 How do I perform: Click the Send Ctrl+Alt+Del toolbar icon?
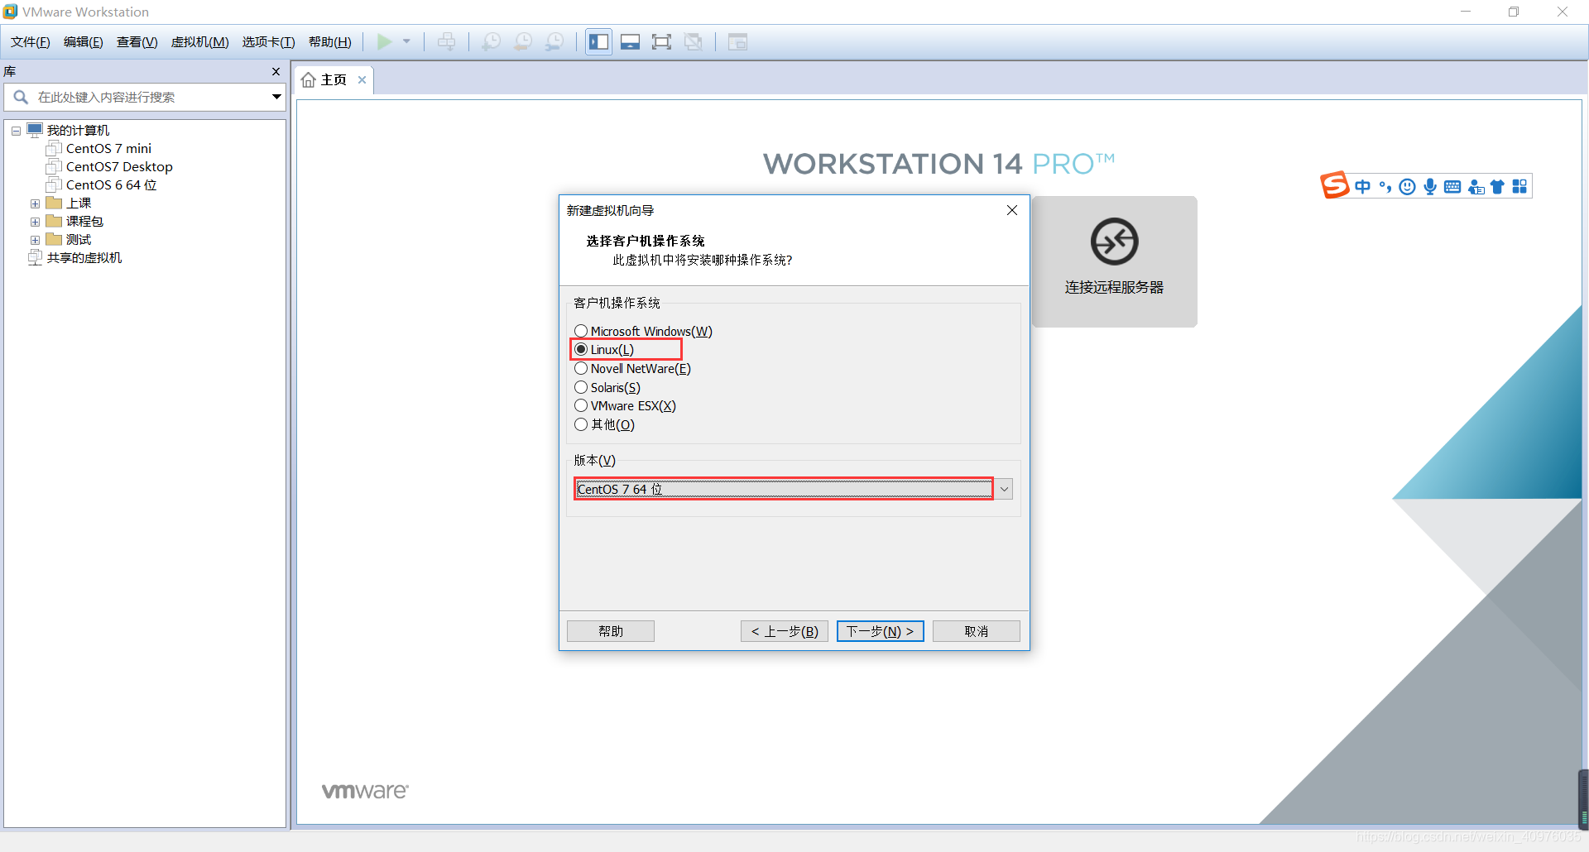[446, 42]
